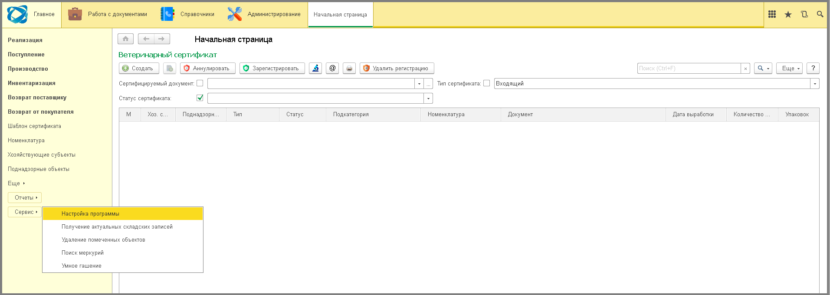Open selection ellipsis for Сертифицируемый документ
The width and height of the screenshot is (830, 295).
point(429,84)
